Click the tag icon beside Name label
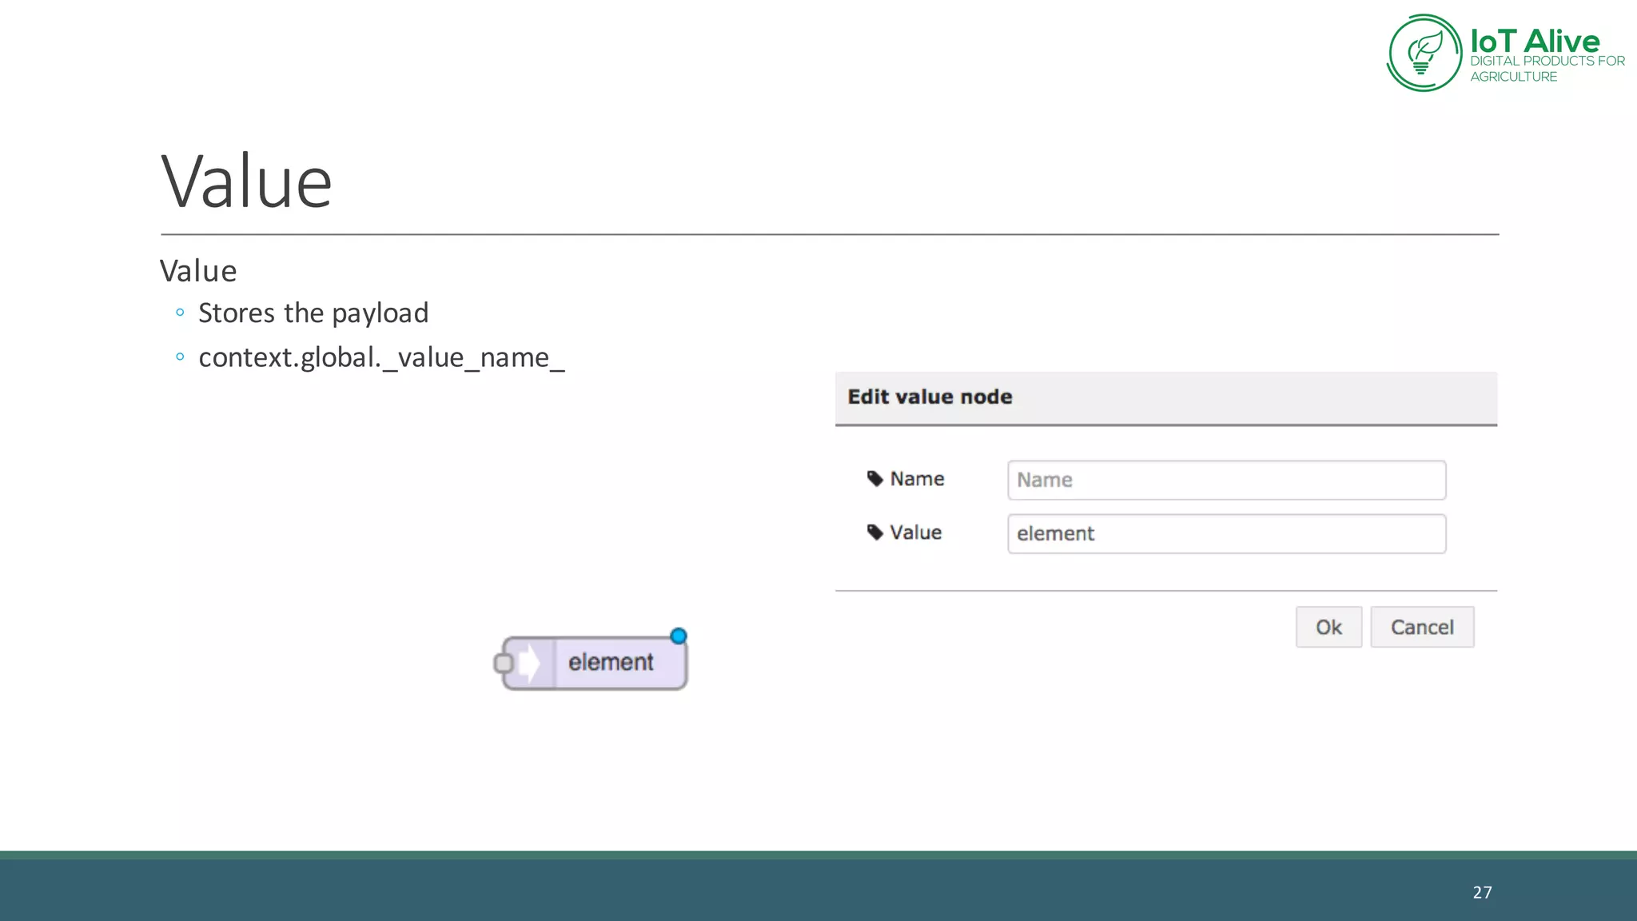Viewport: 1637px width, 921px height. pos(875,479)
